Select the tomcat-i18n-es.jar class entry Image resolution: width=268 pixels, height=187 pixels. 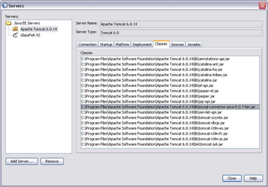point(170,128)
